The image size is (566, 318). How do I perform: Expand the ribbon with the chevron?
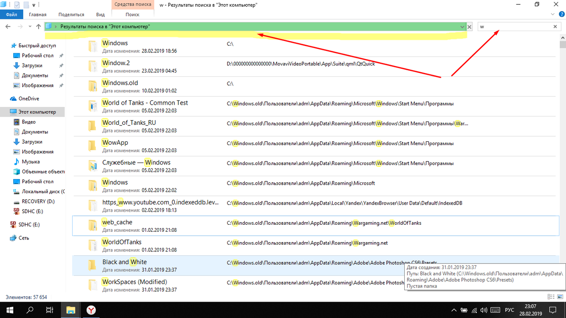click(x=553, y=15)
